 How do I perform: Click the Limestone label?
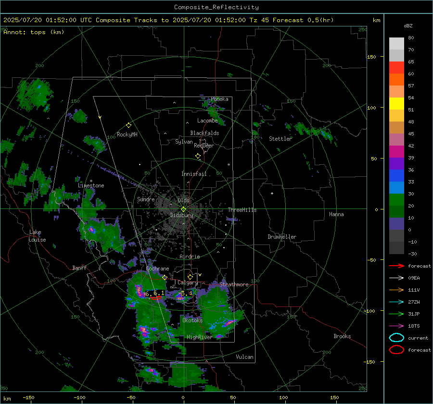91,185
